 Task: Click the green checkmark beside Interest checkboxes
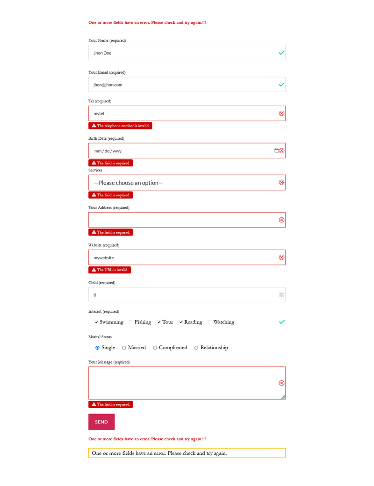(281, 322)
